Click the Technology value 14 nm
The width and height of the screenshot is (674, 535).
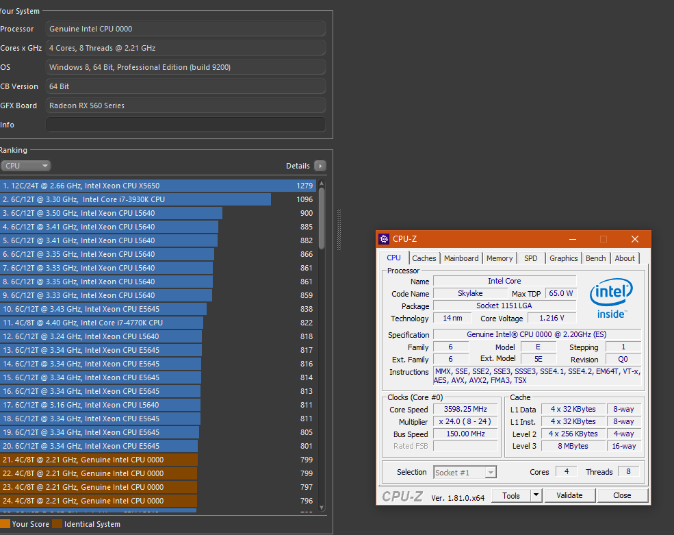452,318
